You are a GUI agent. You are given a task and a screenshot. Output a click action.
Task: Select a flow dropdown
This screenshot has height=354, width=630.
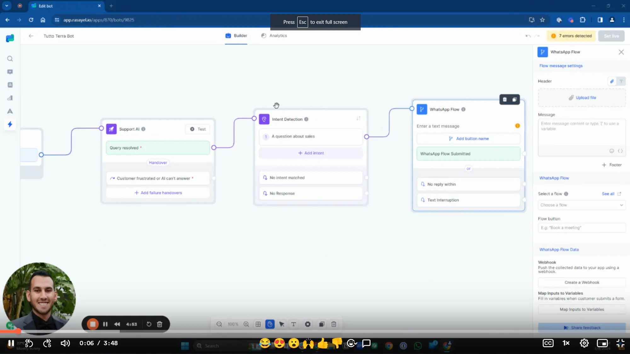[582, 205]
